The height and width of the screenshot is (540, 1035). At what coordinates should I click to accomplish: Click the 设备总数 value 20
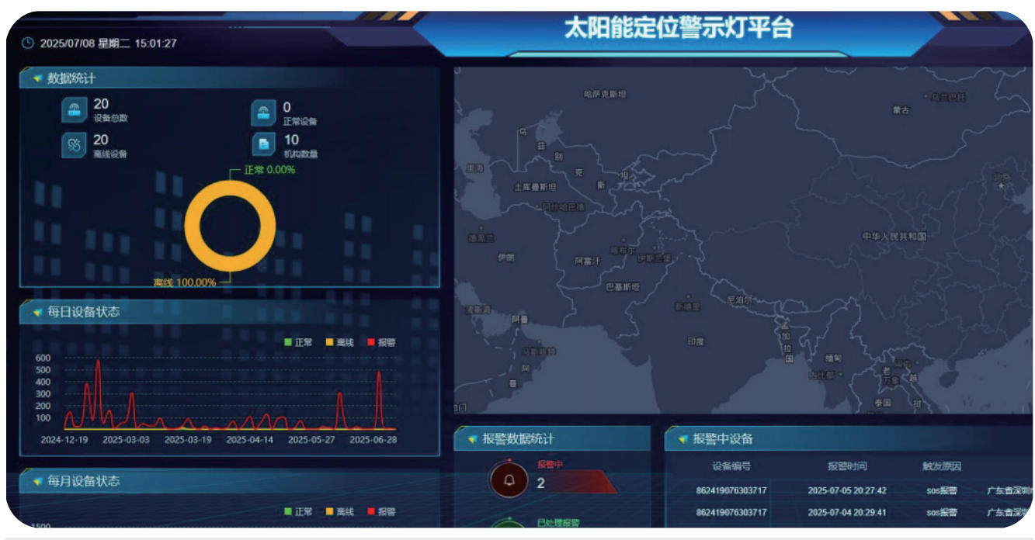click(x=101, y=104)
